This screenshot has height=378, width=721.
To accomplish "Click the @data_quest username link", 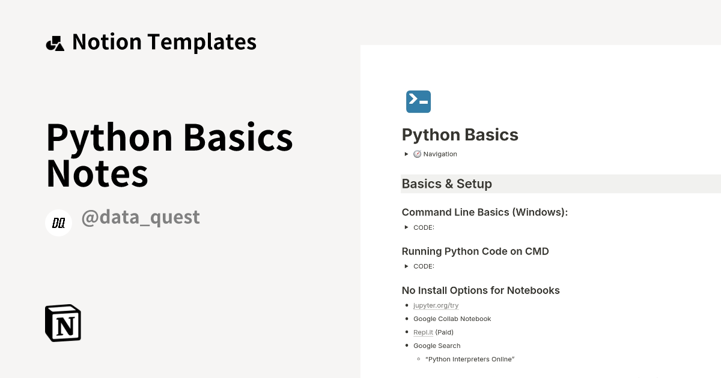I will (x=141, y=217).
